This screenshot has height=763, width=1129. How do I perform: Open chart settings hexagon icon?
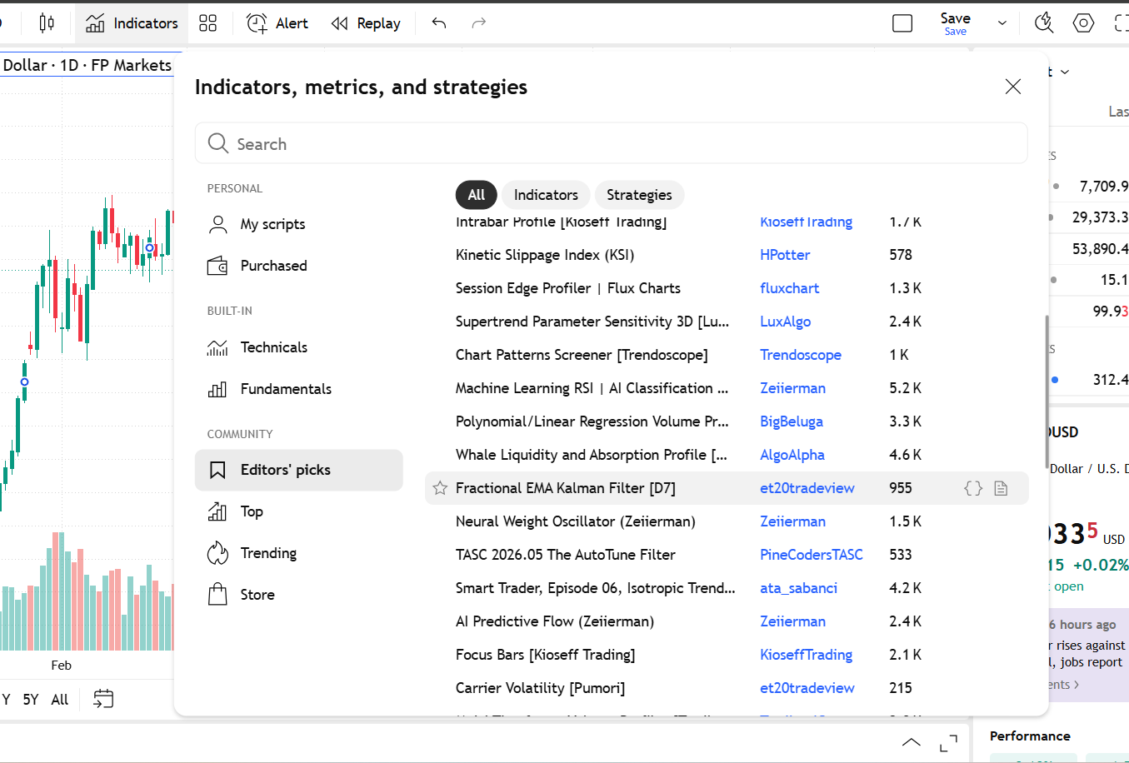pos(1083,23)
